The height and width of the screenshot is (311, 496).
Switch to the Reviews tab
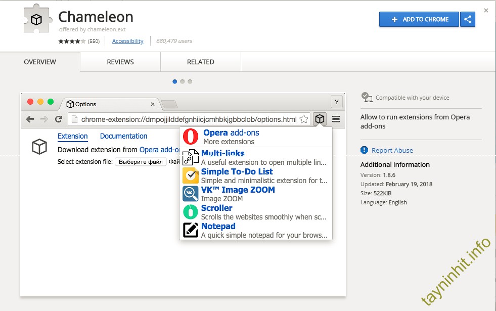click(x=120, y=62)
